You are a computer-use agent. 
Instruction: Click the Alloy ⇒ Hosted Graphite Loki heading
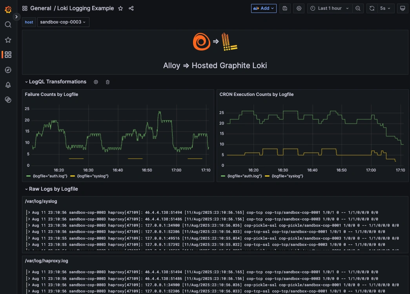tap(215, 65)
